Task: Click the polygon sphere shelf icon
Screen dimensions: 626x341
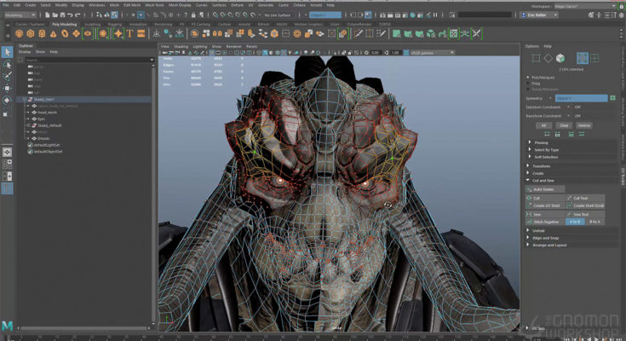Action: pos(19,34)
